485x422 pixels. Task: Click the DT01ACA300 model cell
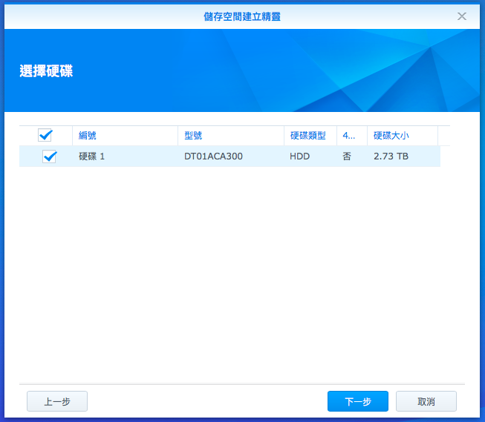coord(213,156)
